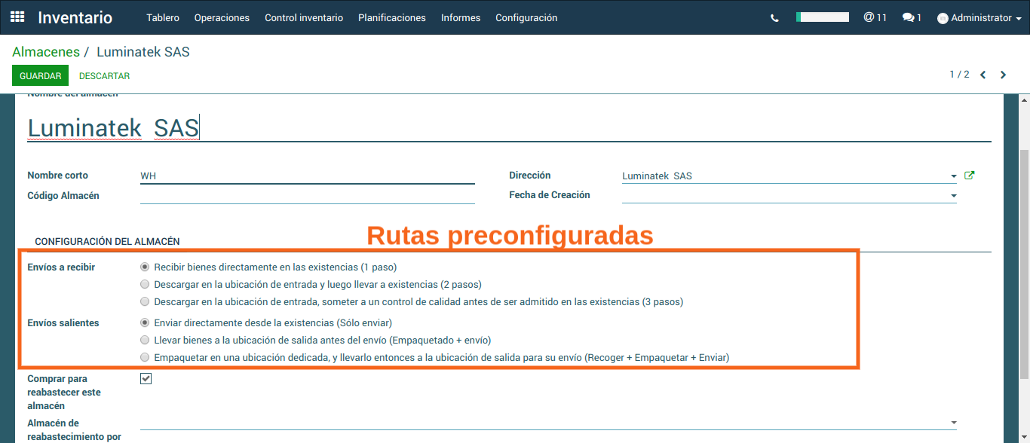Select 'Recibir bienes directamente' 1 paso option
Image resolution: width=1030 pixels, height=443 pixels.
145,267
